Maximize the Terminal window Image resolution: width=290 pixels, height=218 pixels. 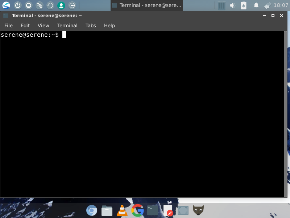[x=273, y=16]
